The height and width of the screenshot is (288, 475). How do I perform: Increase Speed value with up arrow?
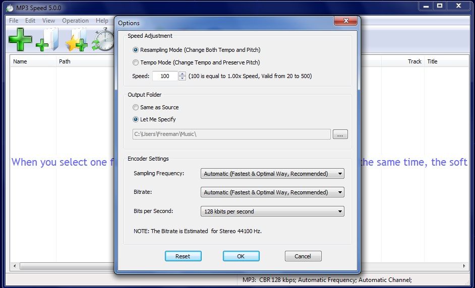coord(182,74)
